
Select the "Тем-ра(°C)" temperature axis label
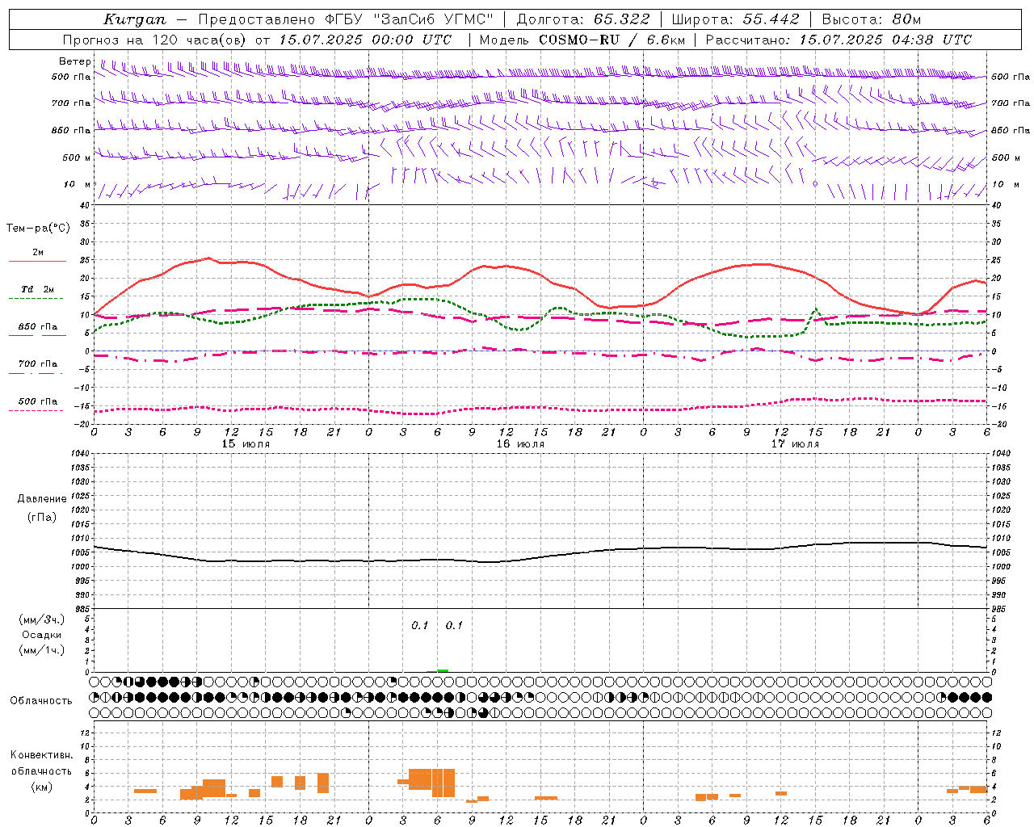click(x=38, y=229)
